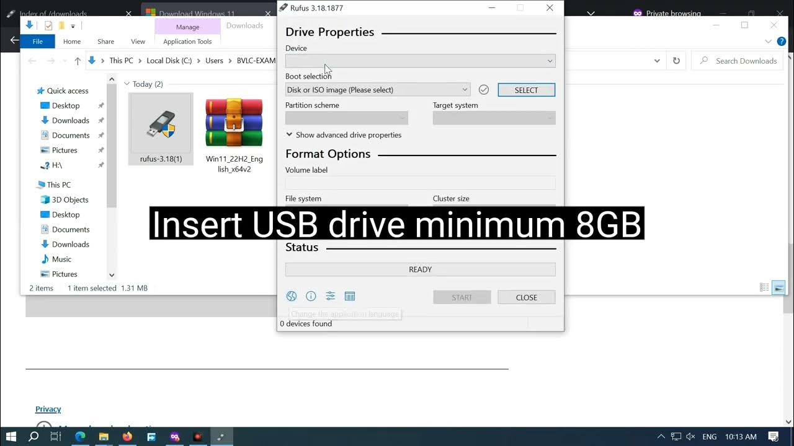
Task: Open the Device dropdown in Rufus
Action: (x=420, y=61)
